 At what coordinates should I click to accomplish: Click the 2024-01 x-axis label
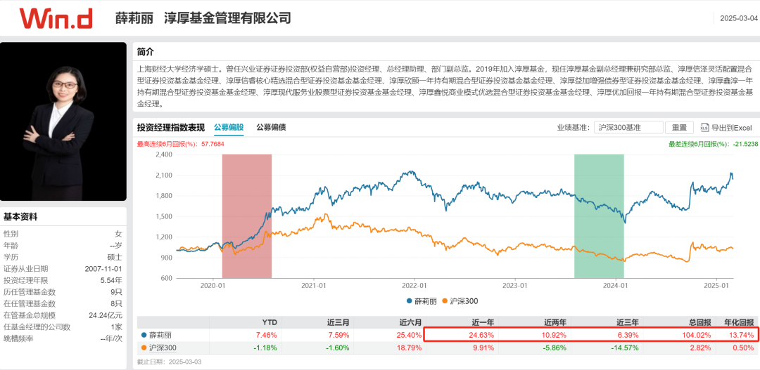click(616, 285)
